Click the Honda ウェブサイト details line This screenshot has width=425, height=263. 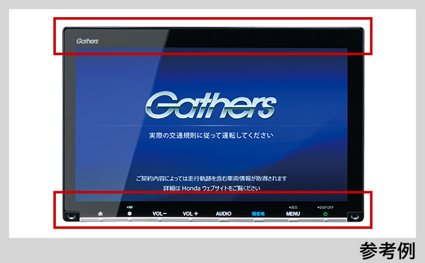(x=211, y=189)
